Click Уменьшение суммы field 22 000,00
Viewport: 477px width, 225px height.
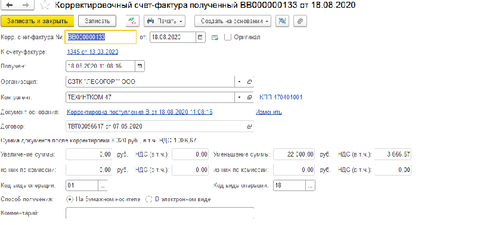click(x=294, y=154)
